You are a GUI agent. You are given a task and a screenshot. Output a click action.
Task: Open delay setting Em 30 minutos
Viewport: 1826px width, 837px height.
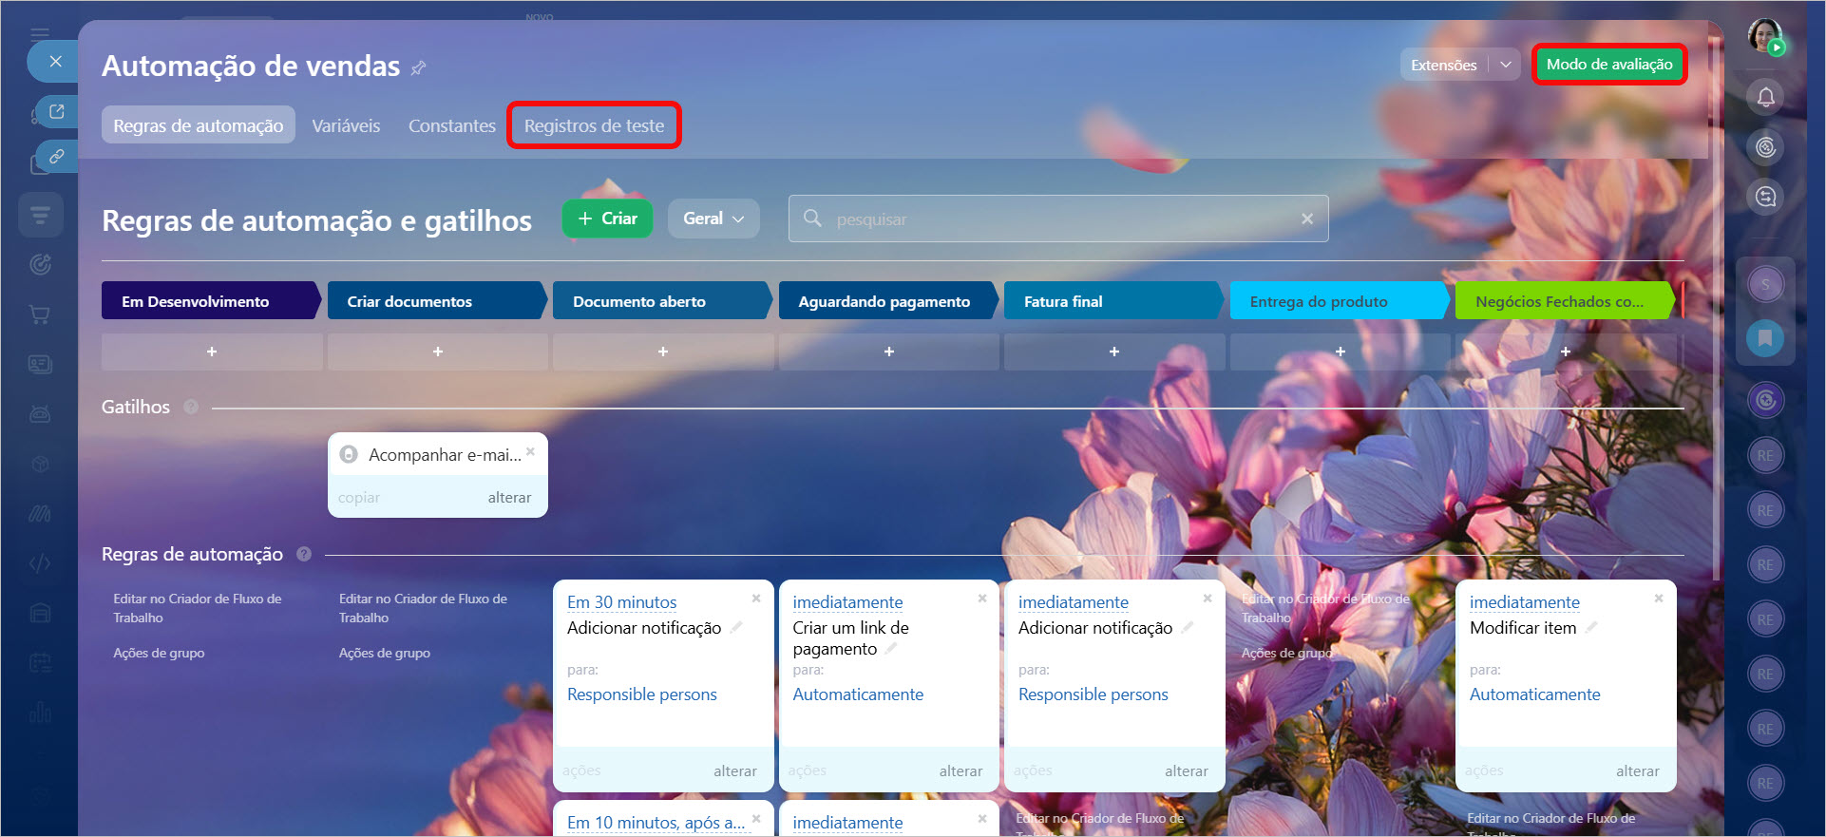(x=621, y=602)
